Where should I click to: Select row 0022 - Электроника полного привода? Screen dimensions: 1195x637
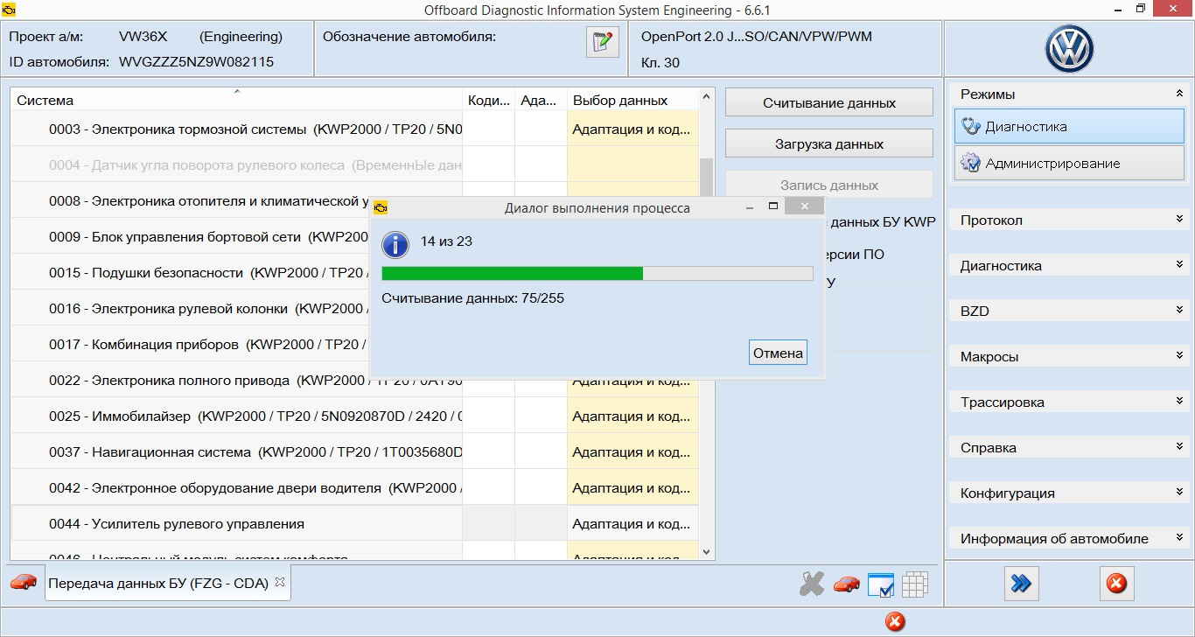[x=236, y=380]
